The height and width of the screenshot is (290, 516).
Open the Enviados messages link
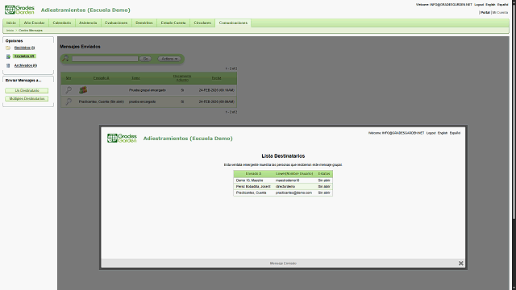[24, 56]
